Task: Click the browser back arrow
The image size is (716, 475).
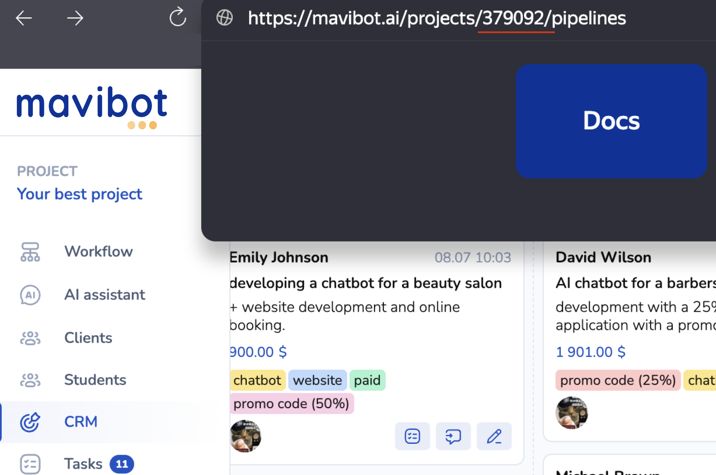Action: [24, 18]
